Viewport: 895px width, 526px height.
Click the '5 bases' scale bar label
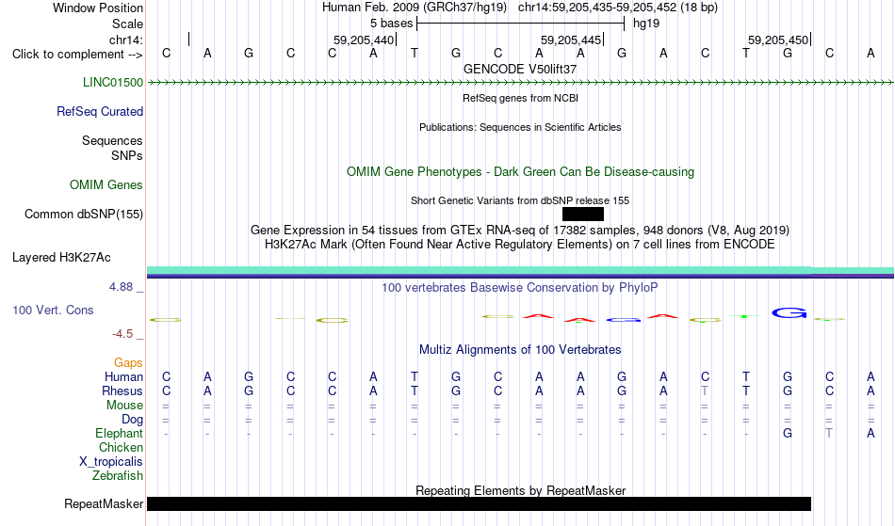click(x=392, y=24)
